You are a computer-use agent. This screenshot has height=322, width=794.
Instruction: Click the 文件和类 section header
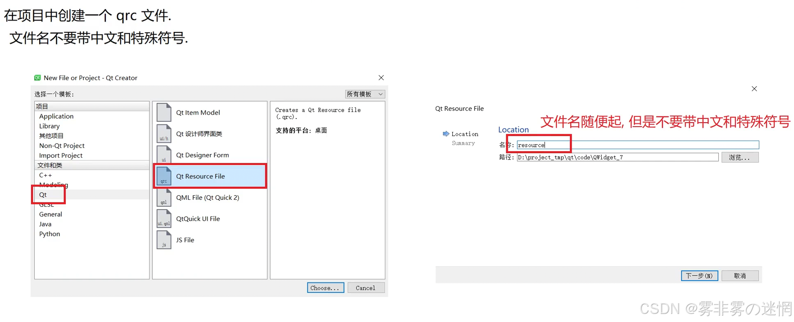tap(92, 165)
